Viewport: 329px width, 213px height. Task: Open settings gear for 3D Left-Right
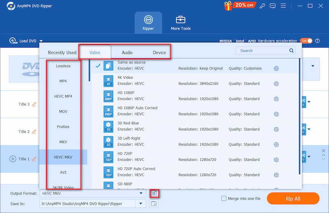click(276, 144)
